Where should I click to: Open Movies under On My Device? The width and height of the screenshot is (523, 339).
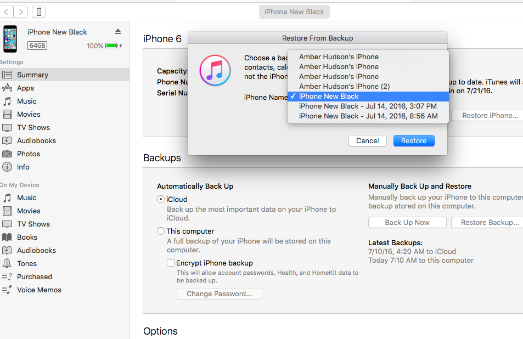point(29,211)
